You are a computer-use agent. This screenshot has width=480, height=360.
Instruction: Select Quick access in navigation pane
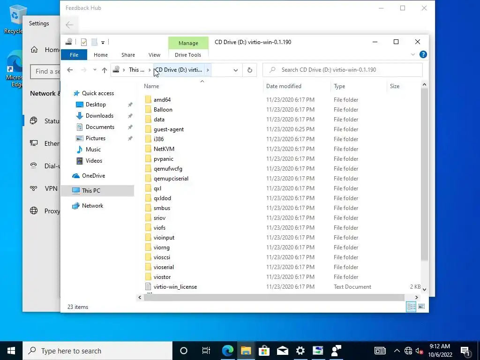pyautogui.click(x=97, y=93)
